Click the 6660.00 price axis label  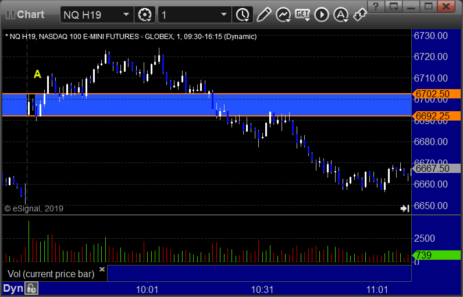tap(431, 185)
